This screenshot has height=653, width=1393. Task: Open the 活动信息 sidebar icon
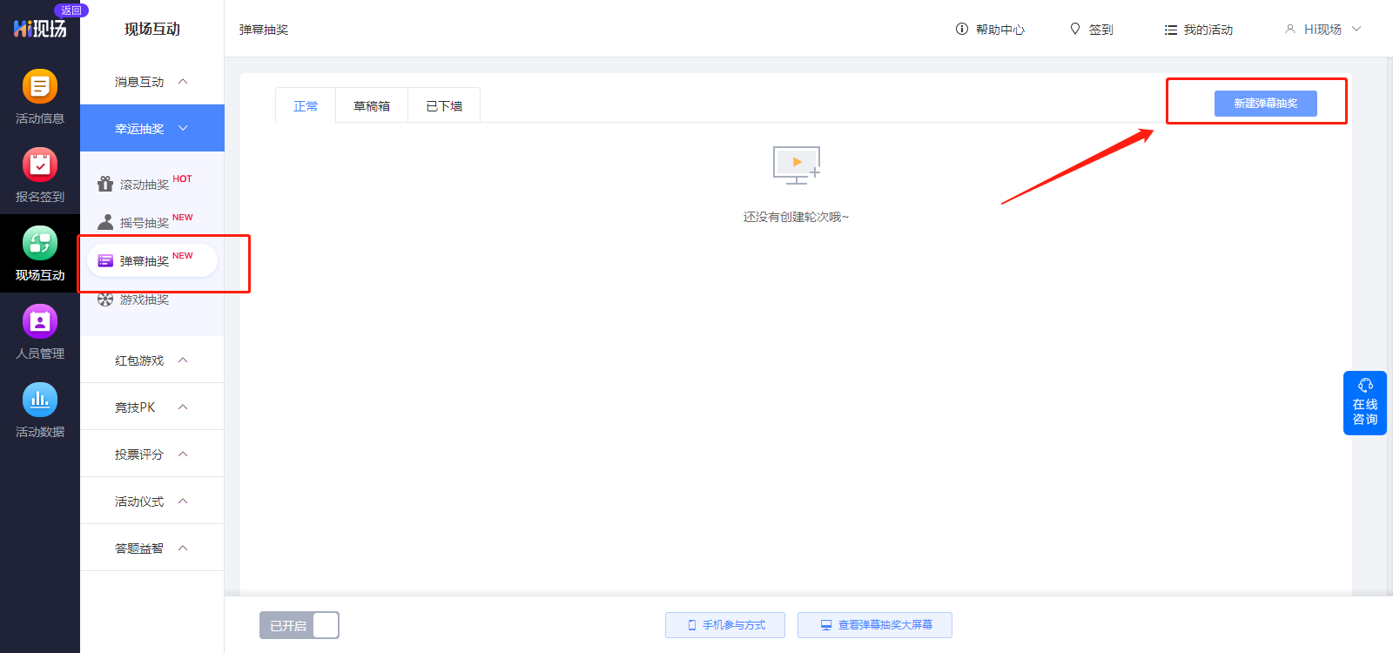point(39,87)
